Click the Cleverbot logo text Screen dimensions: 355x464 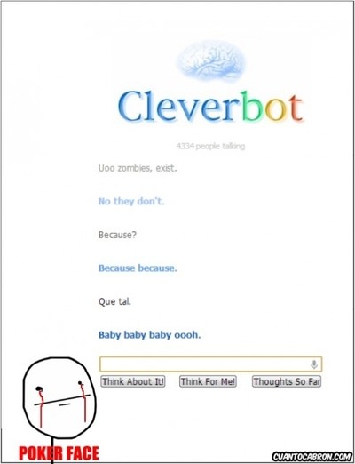click(210, 107)
